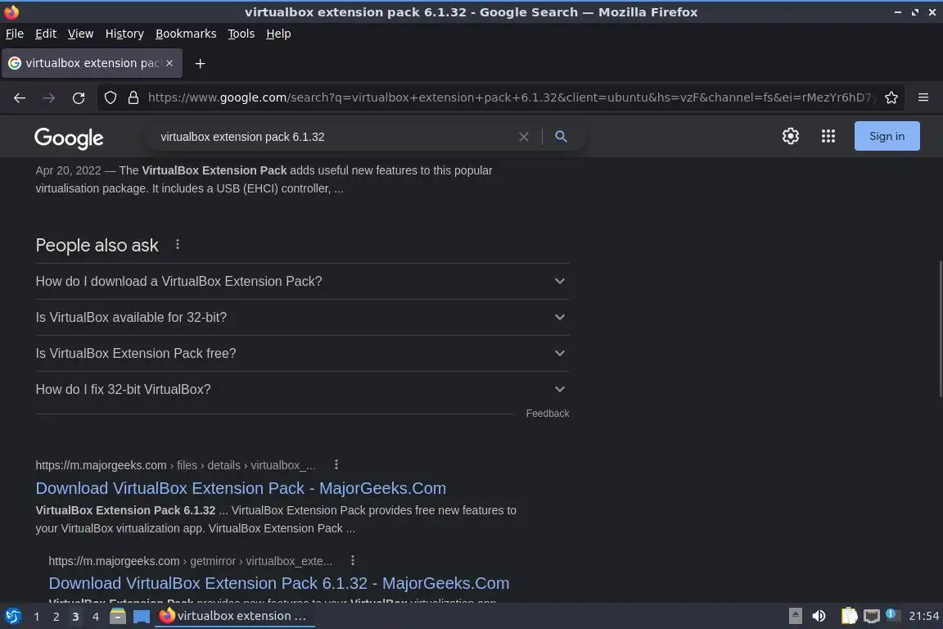Select the virtualbox extension pack browser tab
The height and width of the screenshot is (629, 943).
92,63
